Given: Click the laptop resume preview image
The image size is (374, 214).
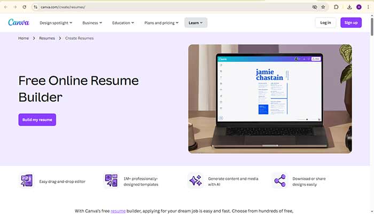Looking at the screenshot, I should [x=270, y=99].
